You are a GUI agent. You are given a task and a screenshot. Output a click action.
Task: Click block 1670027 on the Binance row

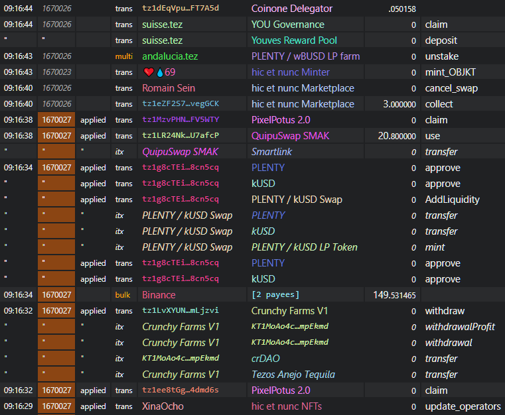(x=56, y=295)
